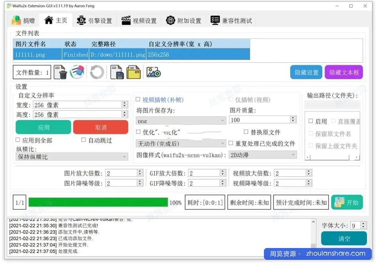Click the 状态 column header
Image resolution: width=376 pixels, height=264 pixels.
click(x=76, y=44)
